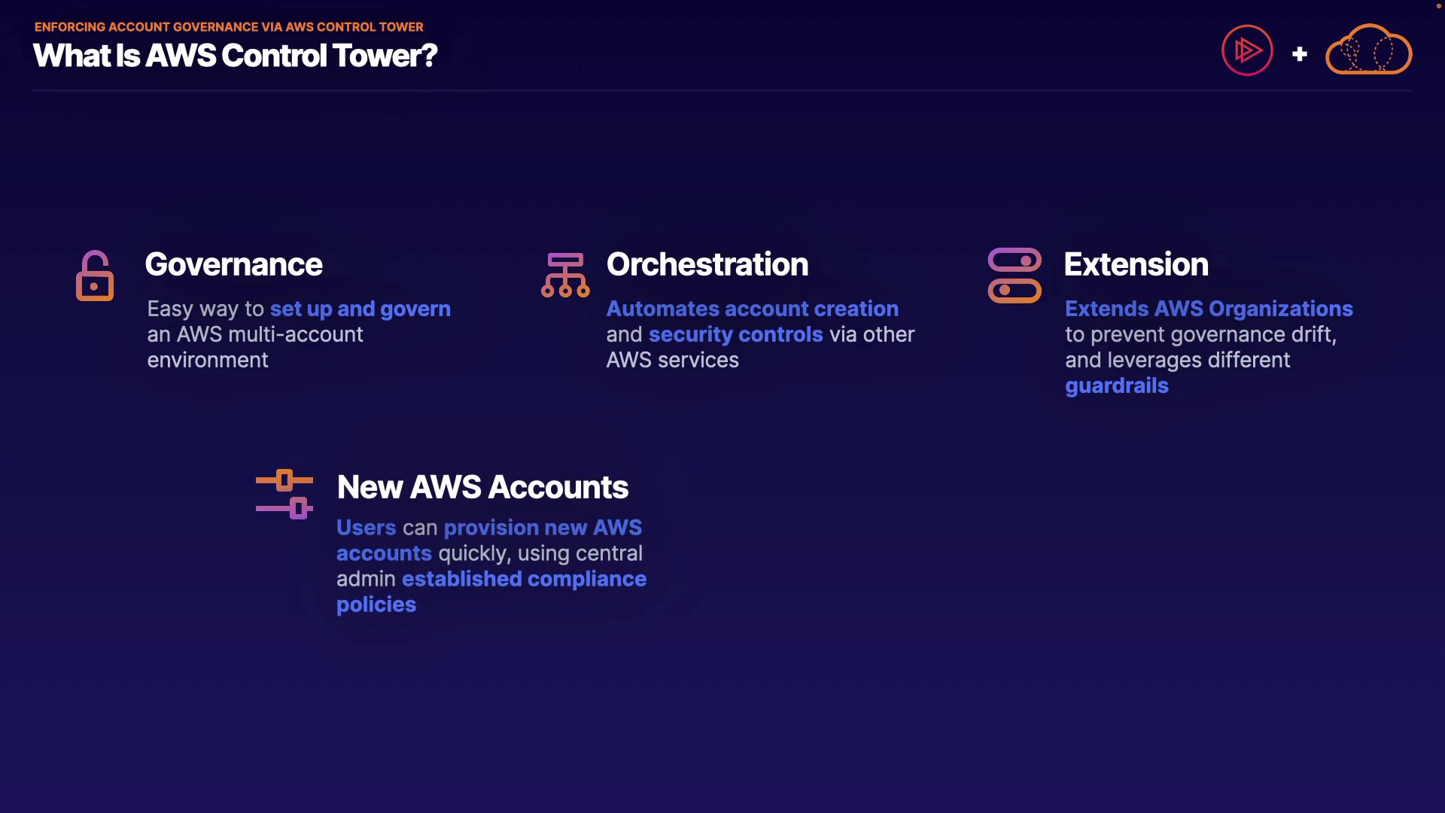Click 'Automates account creation' highlighted text
The height and width of the screenshot is (813, 1445).
pos(752,309)
